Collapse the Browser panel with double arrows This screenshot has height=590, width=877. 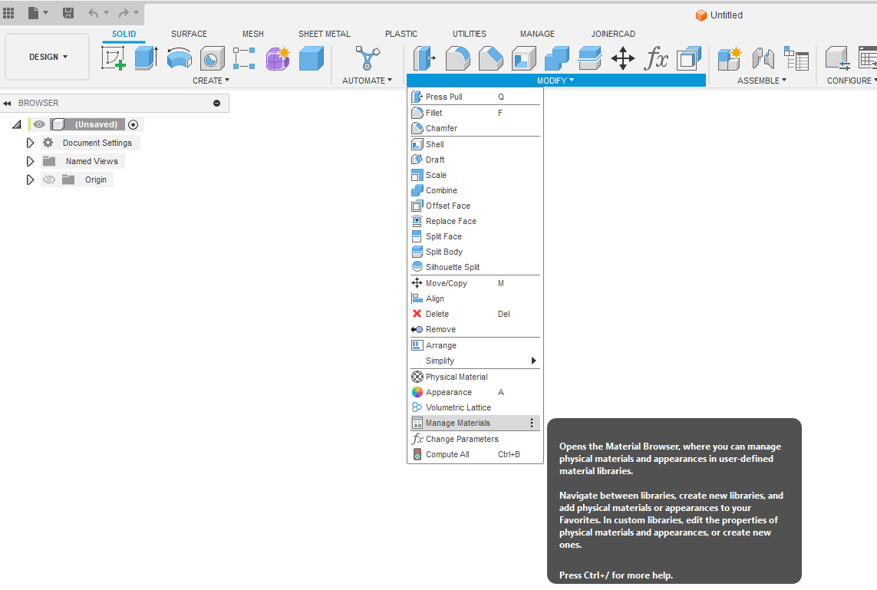point(7,104)
